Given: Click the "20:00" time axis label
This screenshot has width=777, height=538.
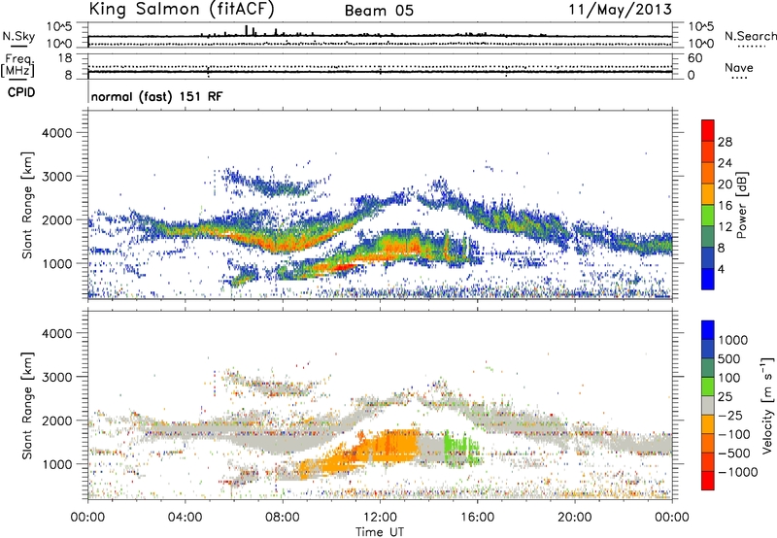Looking at the screenshot, I should pyautogui.click(x=575, y=518).
